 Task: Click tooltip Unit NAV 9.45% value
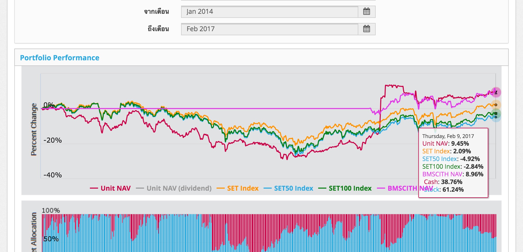tap(460, 144)
